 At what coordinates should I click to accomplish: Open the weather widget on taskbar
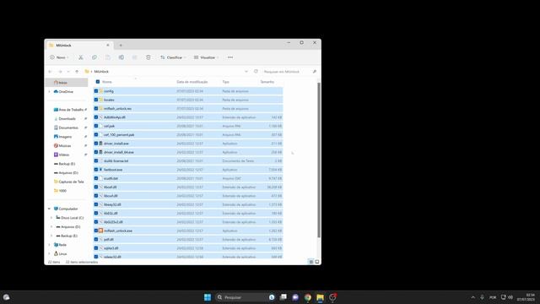6,297
